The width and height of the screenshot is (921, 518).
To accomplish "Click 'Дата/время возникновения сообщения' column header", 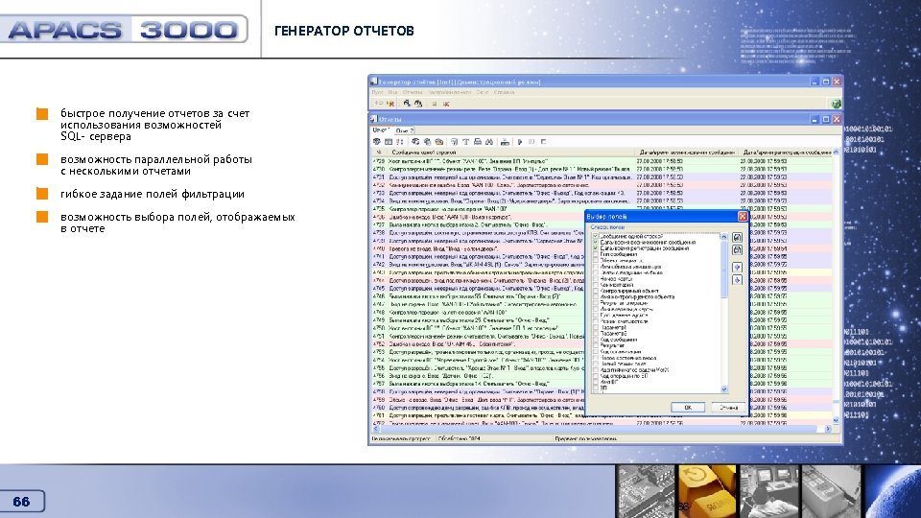I will (x=687, y=153).
